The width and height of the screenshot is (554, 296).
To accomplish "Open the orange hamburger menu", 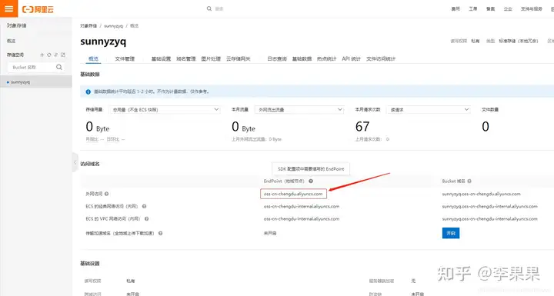I will point(8,8).
